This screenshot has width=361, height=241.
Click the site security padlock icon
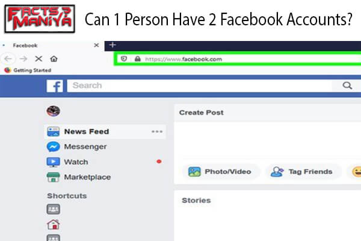(138, 59)
